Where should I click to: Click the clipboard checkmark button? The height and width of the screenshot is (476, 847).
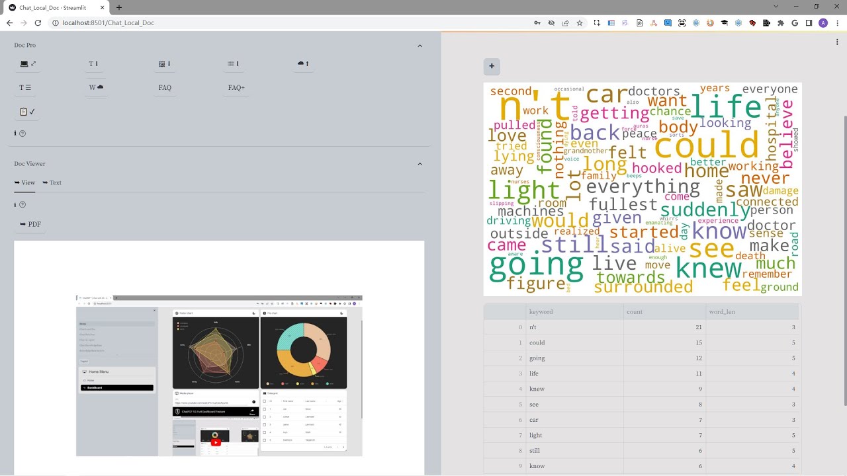click(x=27, y=112)
